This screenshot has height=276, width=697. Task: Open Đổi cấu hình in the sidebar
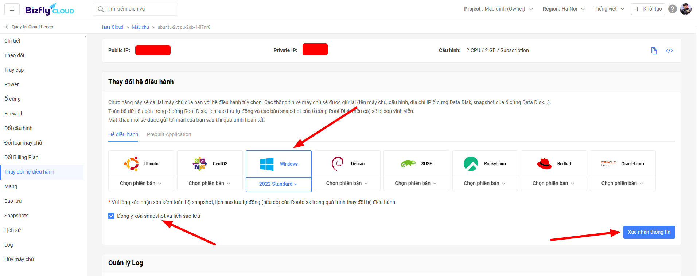(42, 128)
